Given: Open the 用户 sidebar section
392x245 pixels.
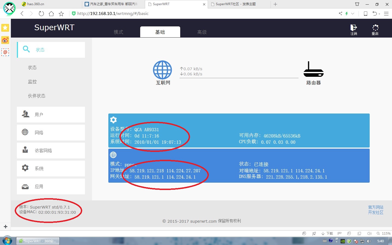Looking at the screenshot, I should (x=51, y=115).
